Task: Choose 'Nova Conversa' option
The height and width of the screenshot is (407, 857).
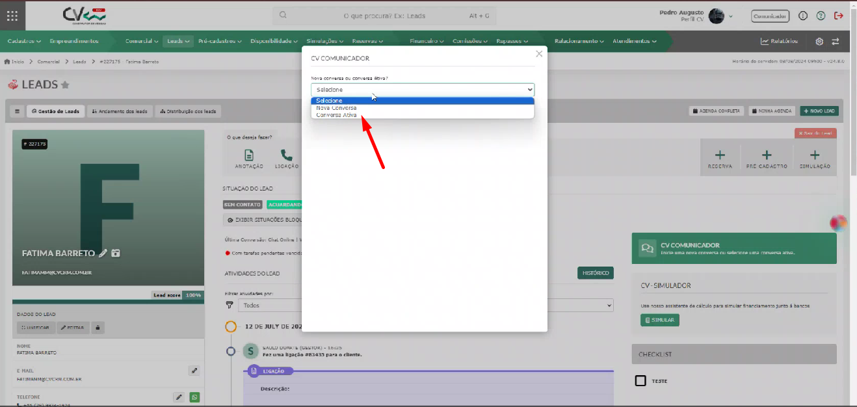Action: 423,108
